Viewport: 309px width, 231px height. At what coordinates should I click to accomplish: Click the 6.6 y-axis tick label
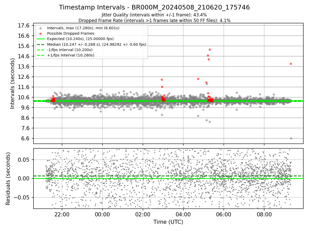click(x=26, y=138)
